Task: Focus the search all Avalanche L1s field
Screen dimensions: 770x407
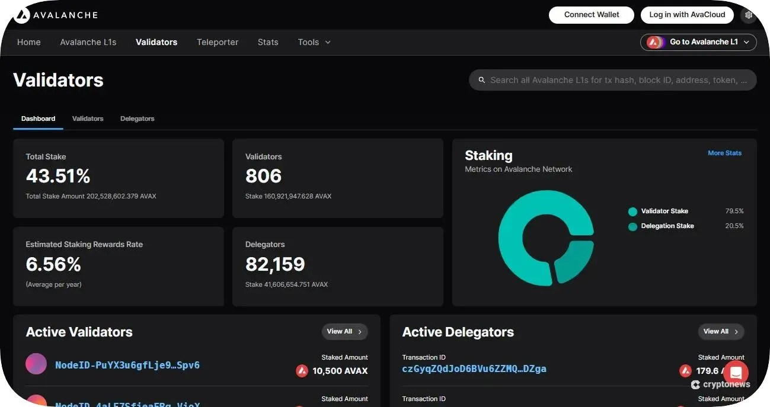Action: [x=613, y=80]
